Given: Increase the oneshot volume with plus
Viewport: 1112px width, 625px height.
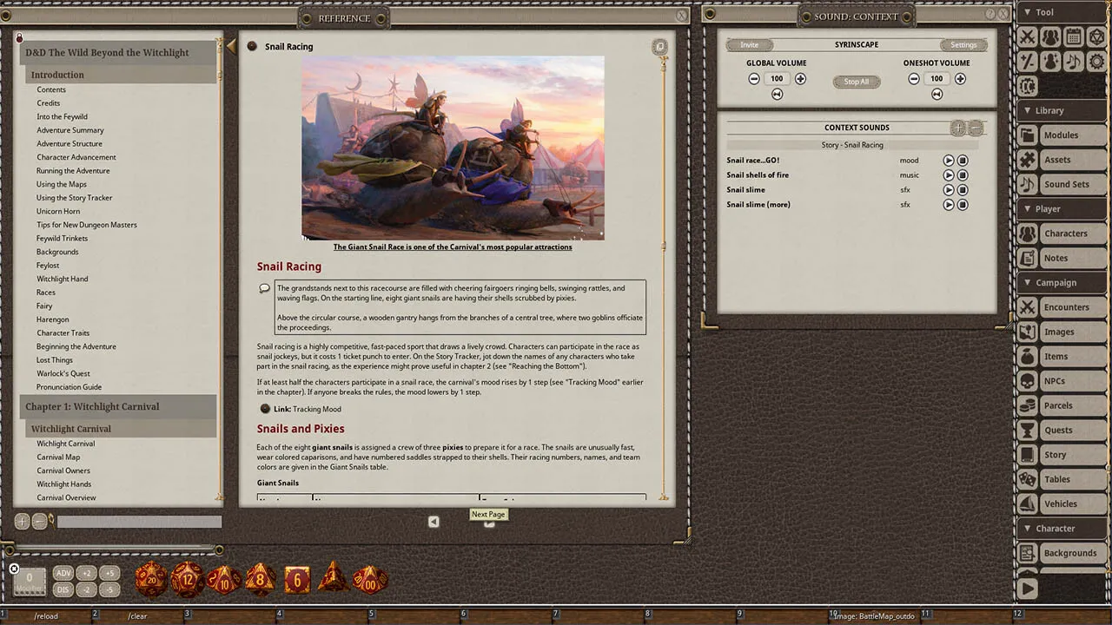Looking at the screenshot, I should [x=960, y=79].
